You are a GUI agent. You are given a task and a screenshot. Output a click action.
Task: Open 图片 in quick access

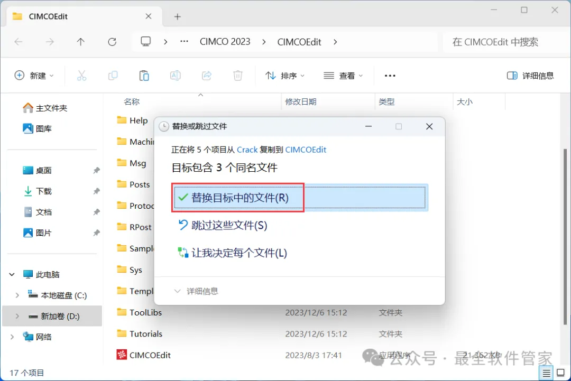37,233
